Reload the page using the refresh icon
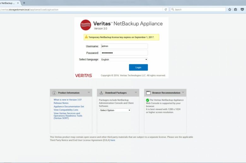The width and height of the screenshot is (246, 163). [x=166, y=9]
